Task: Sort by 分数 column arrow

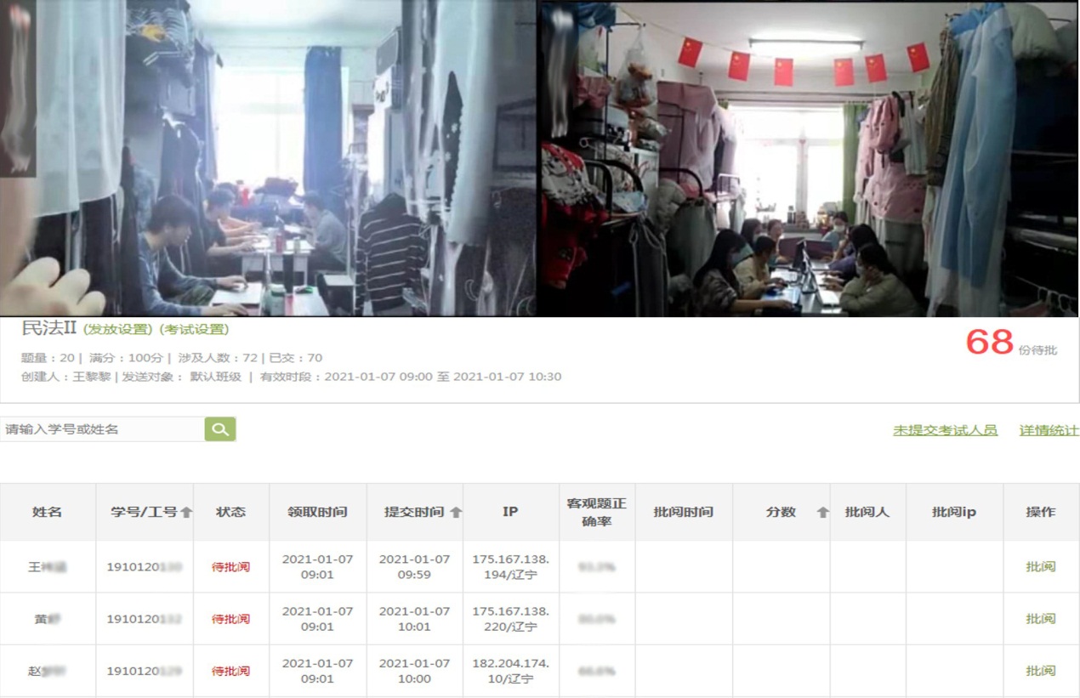Action: pos(822,512)
